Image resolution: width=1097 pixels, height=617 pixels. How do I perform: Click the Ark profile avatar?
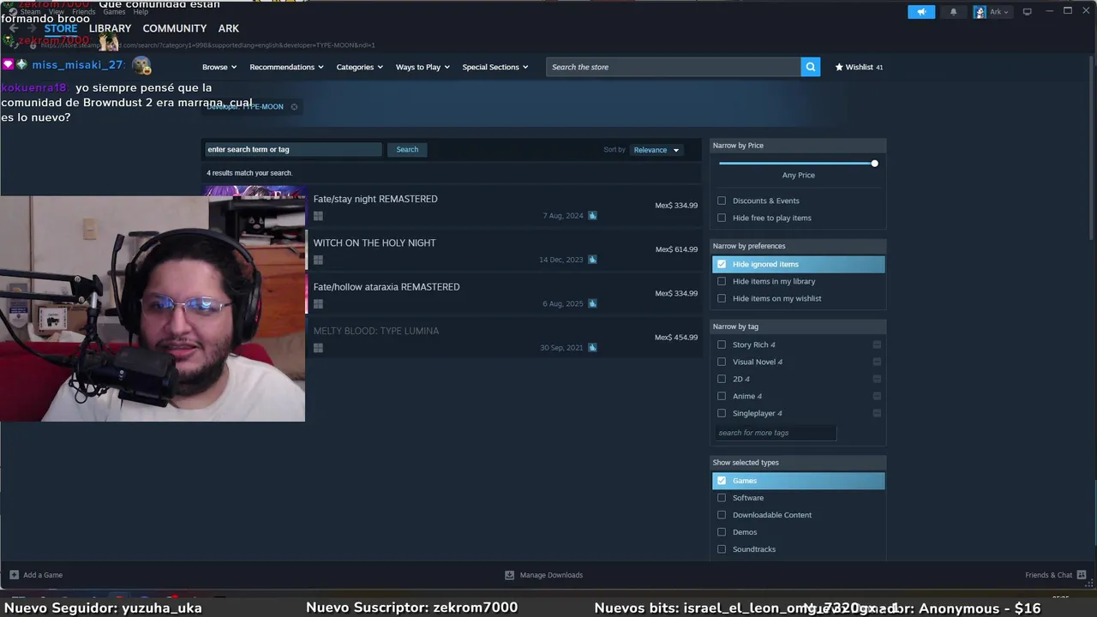(x=980, y=12)
